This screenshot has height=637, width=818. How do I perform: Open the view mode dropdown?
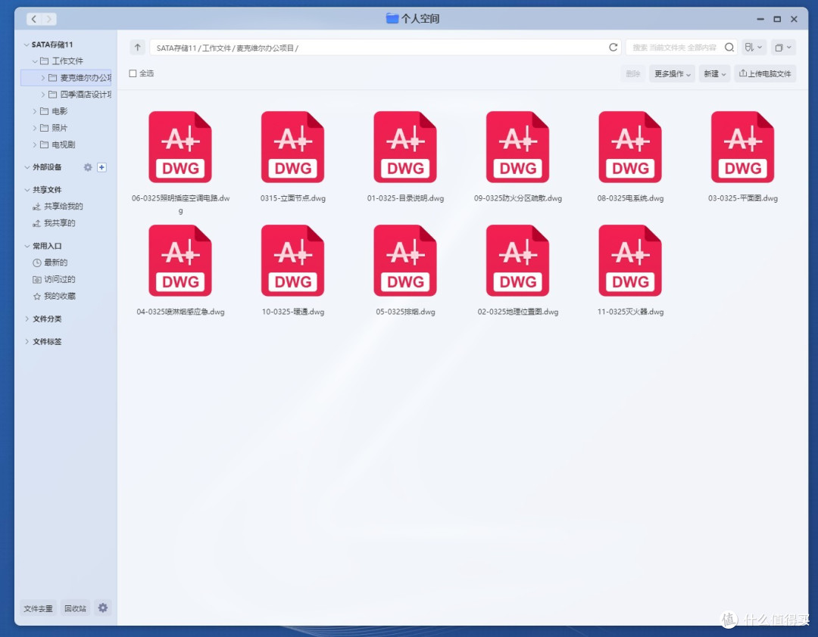point(782,48)
